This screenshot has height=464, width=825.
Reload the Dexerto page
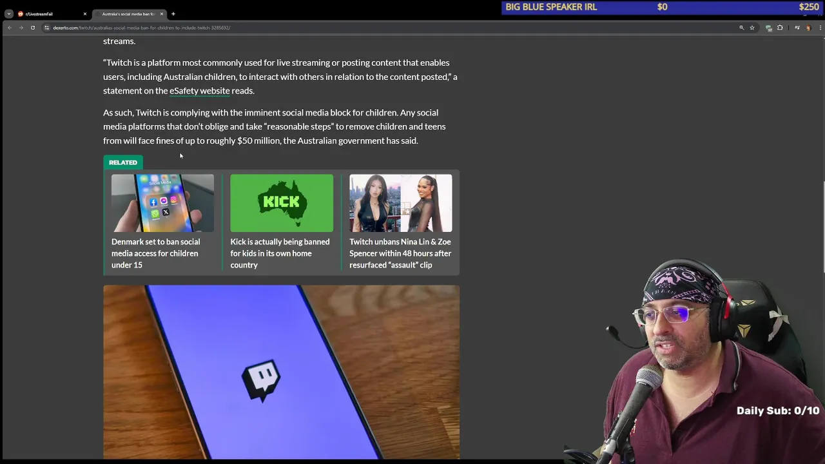32,28
